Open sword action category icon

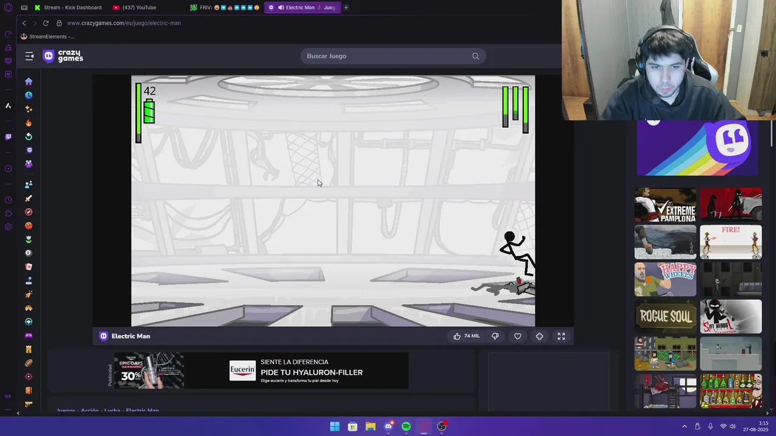tap(28, 198)
